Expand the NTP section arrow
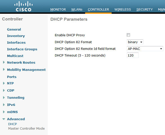The height and width of the screenshot is (135, 165). tap(4, 83)
